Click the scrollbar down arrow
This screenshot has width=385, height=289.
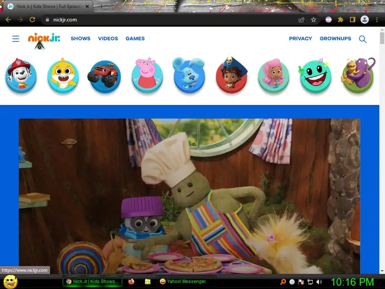382,271
